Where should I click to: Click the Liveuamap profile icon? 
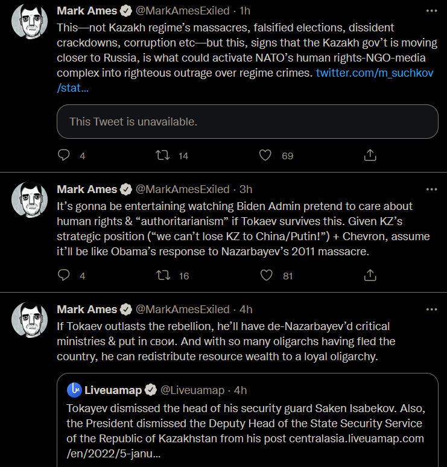coord(74,390)
